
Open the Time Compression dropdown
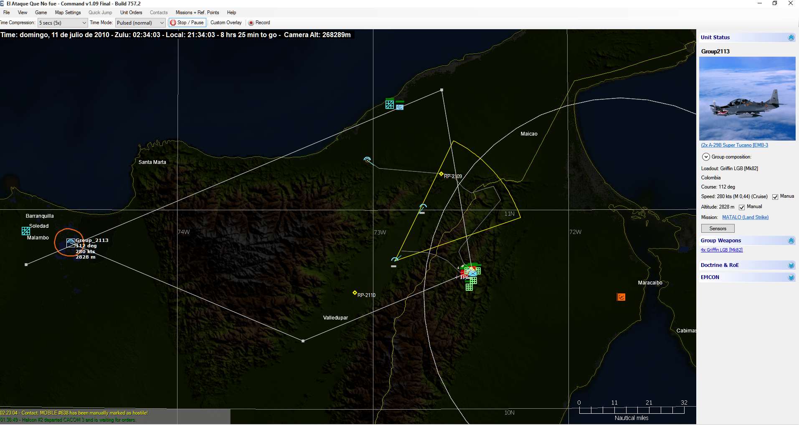coord(63,23)
